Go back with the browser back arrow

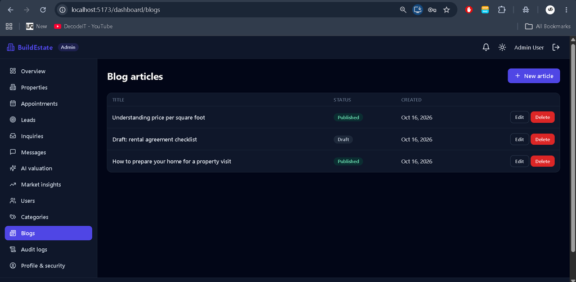point(10,10)
